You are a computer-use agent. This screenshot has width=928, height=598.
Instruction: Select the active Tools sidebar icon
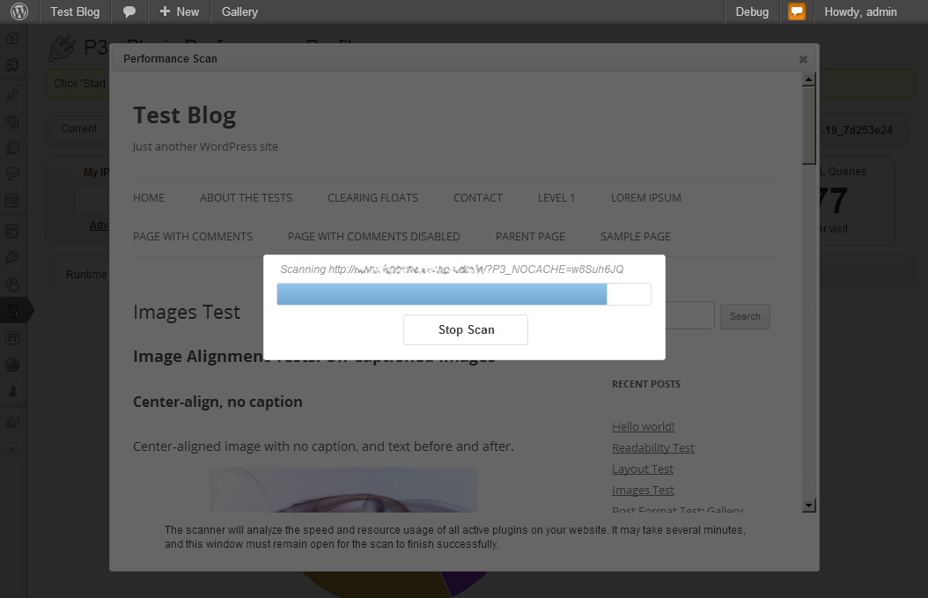pos(13,311)
